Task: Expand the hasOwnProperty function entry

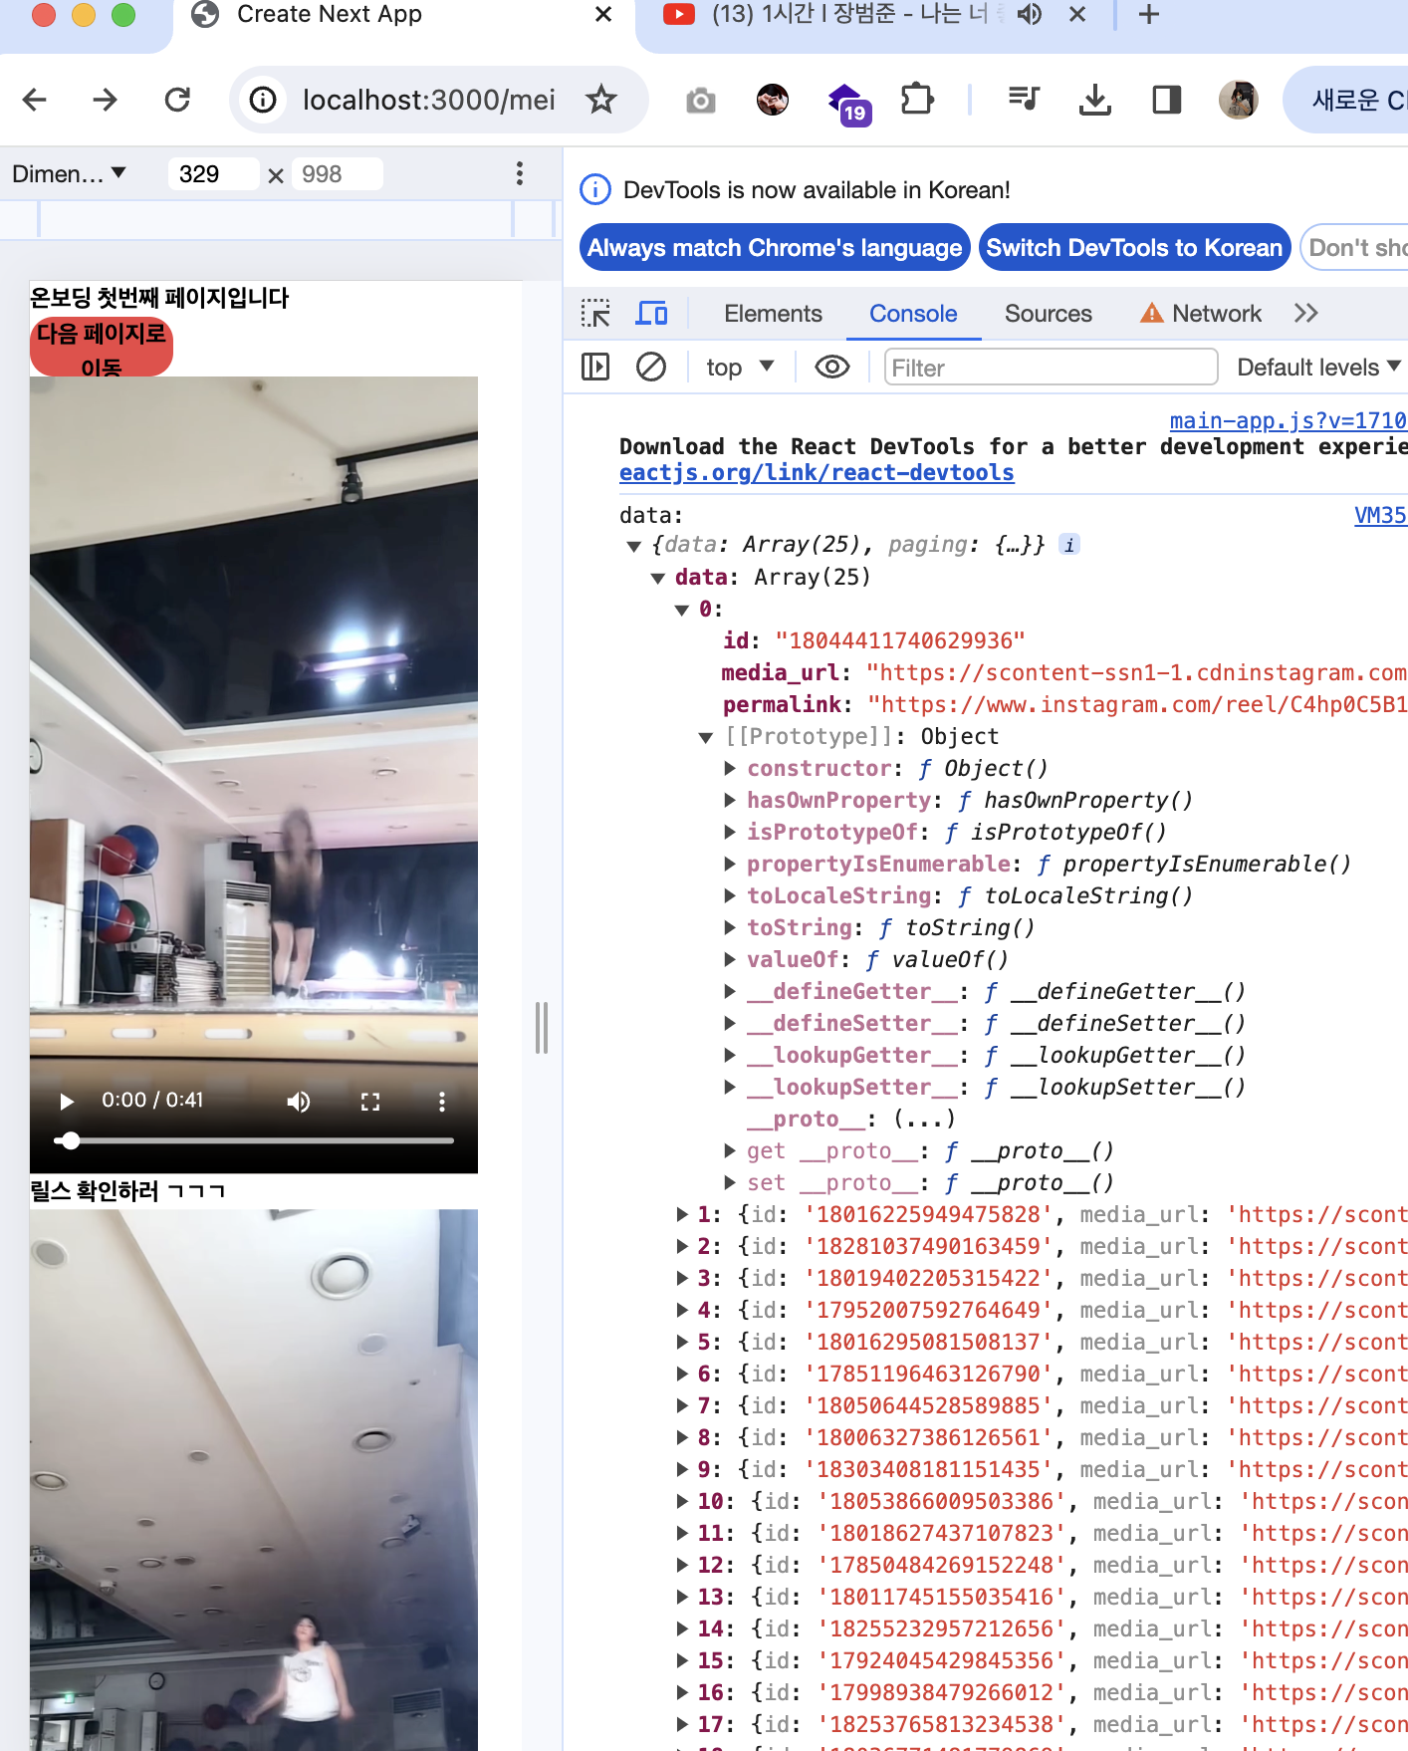Action: (730, 800)
